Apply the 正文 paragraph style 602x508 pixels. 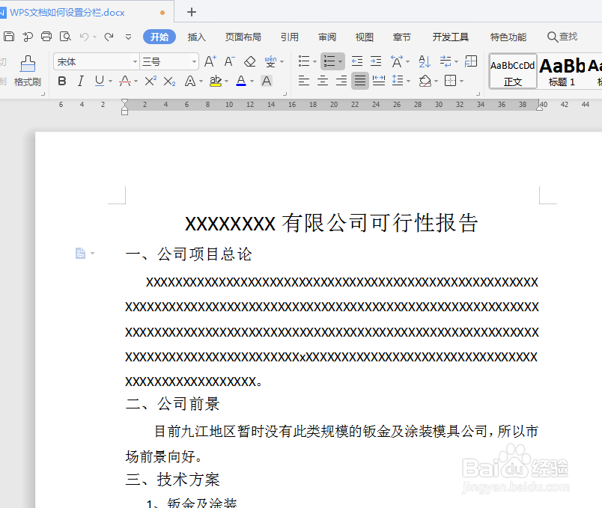click(512, 71)
